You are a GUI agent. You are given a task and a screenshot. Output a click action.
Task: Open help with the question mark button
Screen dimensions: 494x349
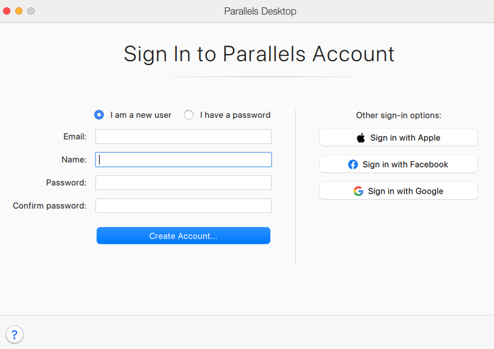[15, 334]
